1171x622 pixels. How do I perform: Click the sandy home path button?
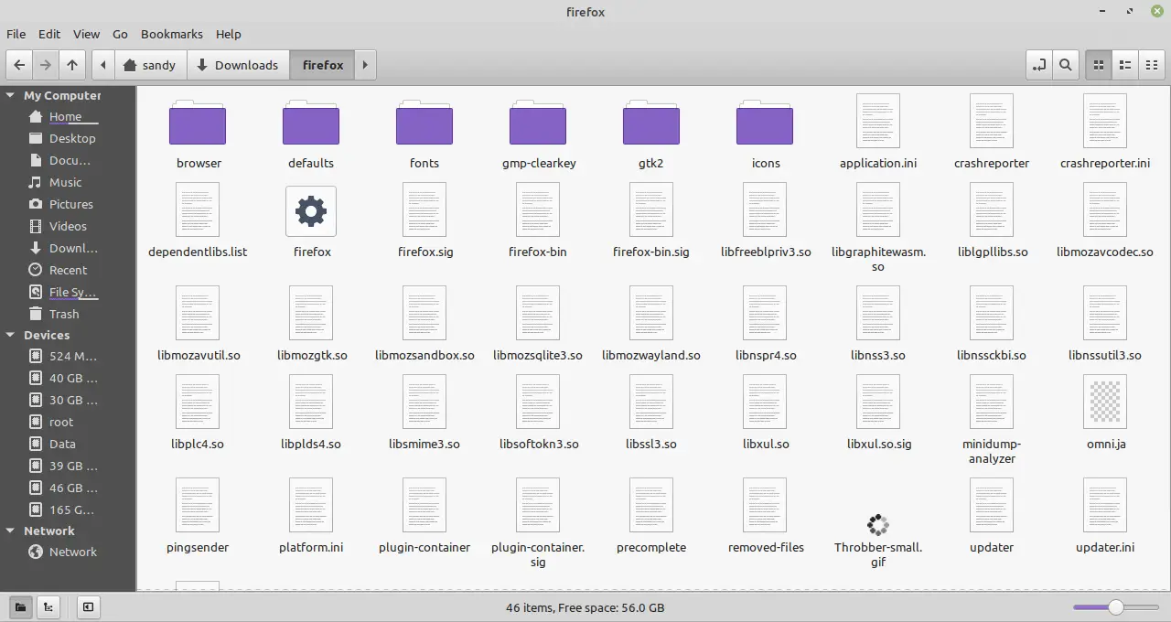pos(149,65)
